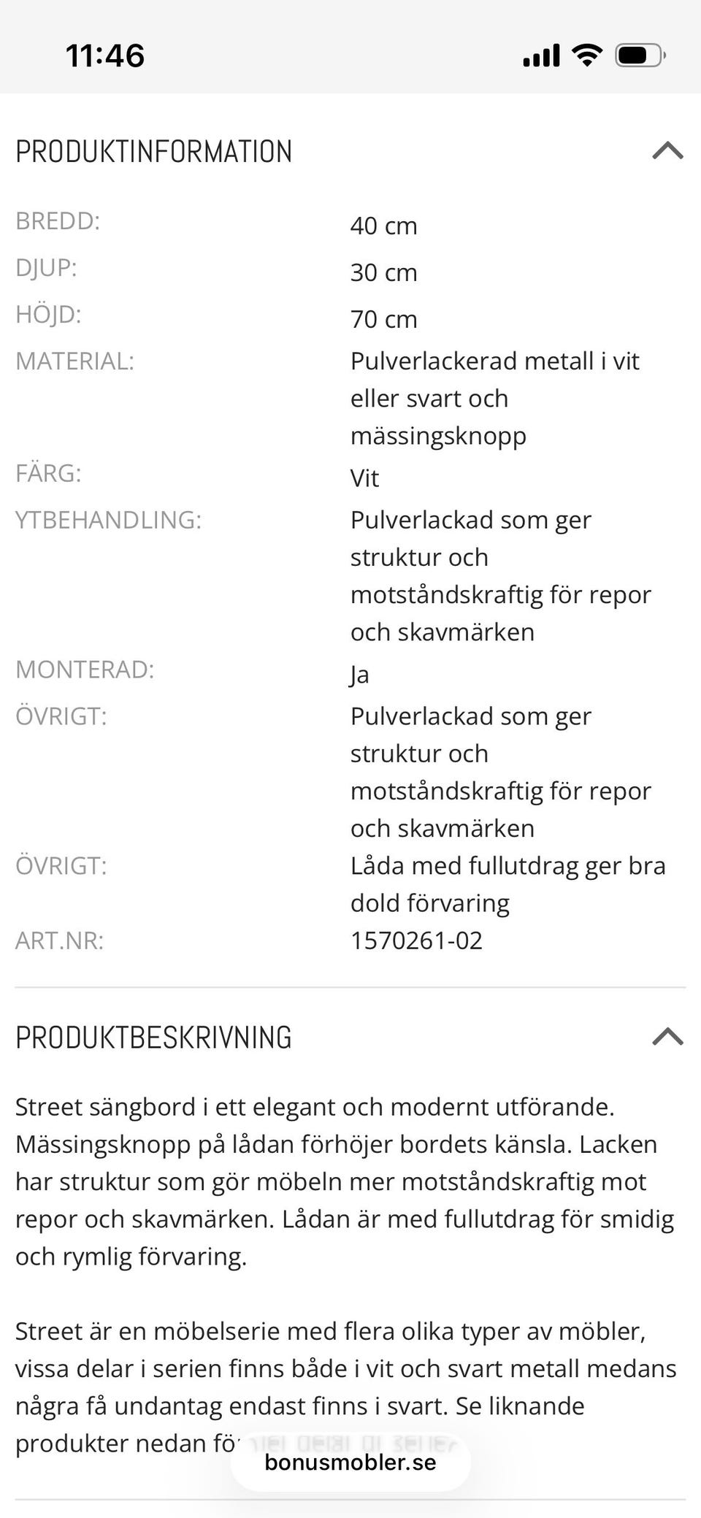Tap the HÖJD value 70 cm
The image size is (701, 1518).
click(x=383, y=319)
